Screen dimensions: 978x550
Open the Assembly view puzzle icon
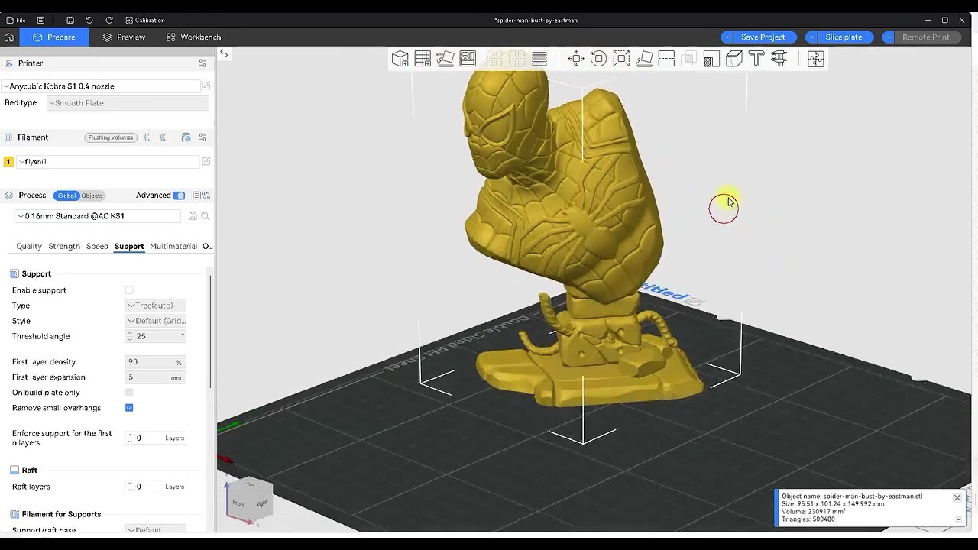pyautogui.click(x=815, y=59)
